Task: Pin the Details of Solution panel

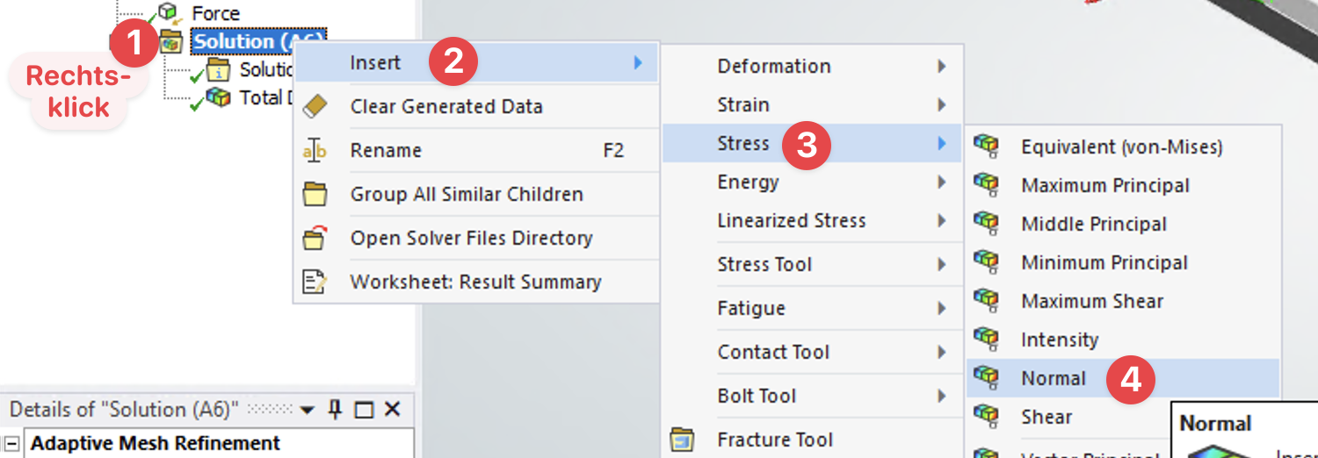Action: point(335,410)
